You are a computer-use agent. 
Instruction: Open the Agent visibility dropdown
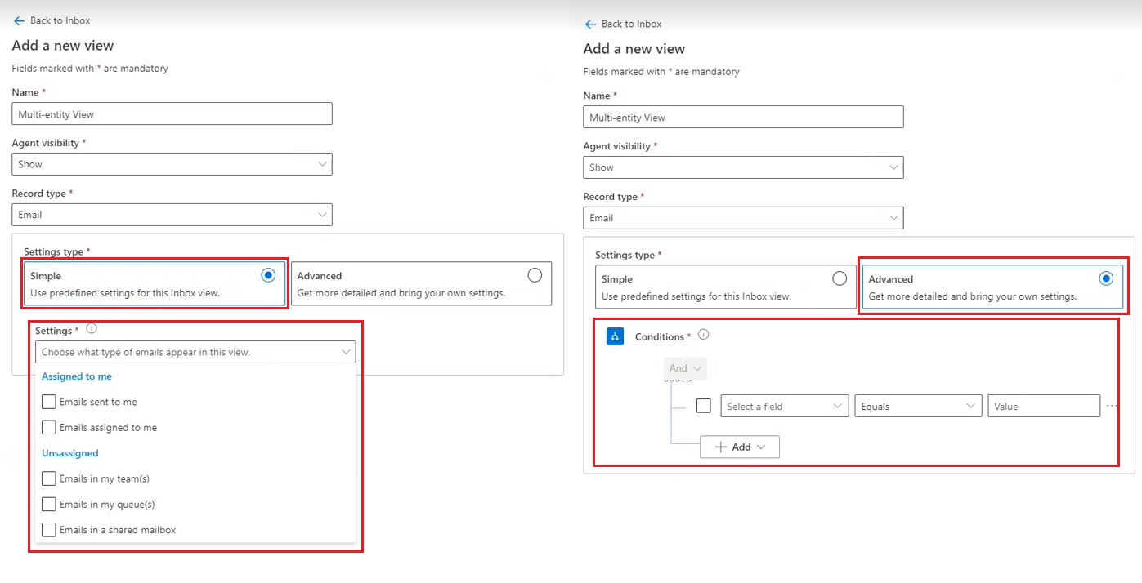click(172, 163)
